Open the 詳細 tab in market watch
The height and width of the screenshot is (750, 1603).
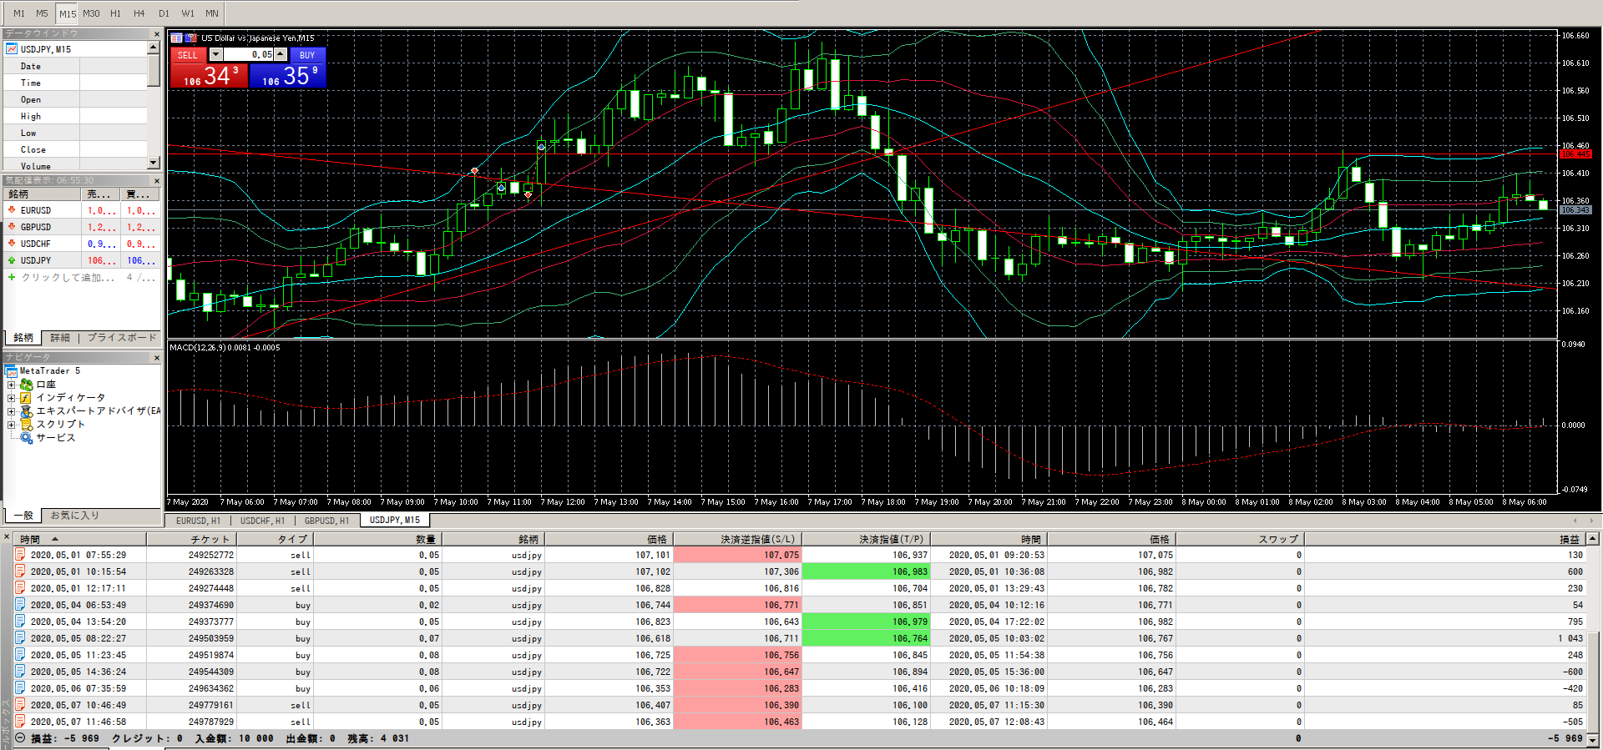(60, 338)
